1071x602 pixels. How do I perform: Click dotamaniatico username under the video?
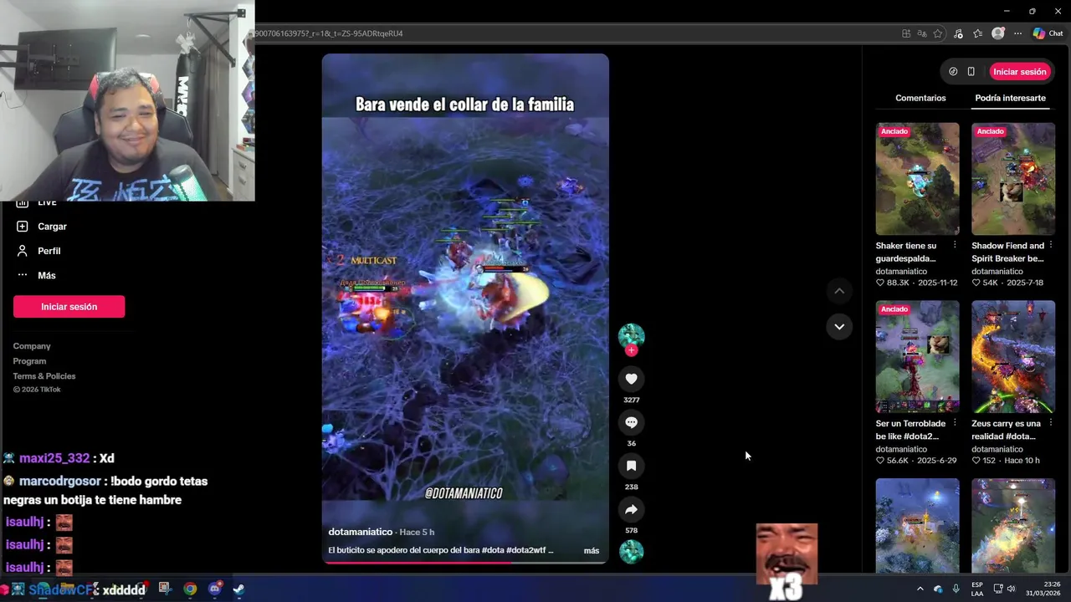point(361,532)
